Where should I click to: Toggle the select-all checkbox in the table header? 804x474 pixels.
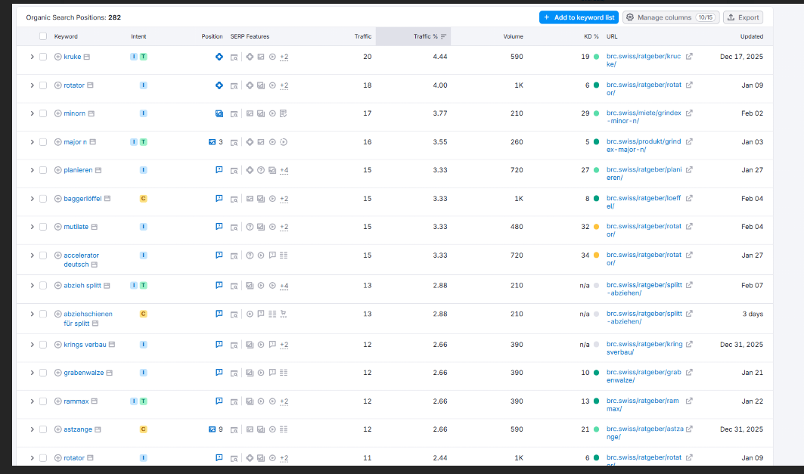43,36
